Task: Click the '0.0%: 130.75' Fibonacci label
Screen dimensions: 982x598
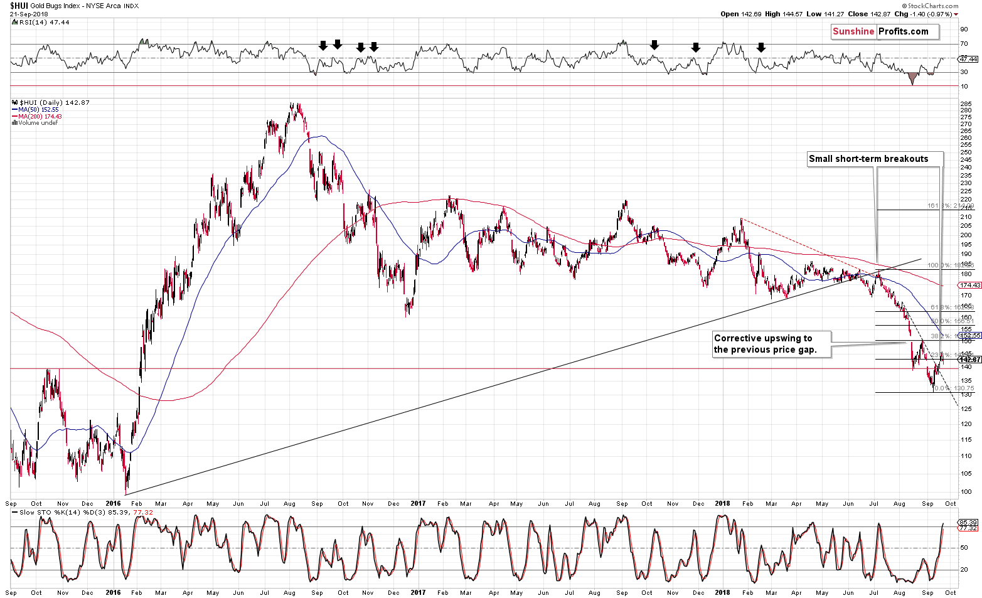Action: point(954,388)
